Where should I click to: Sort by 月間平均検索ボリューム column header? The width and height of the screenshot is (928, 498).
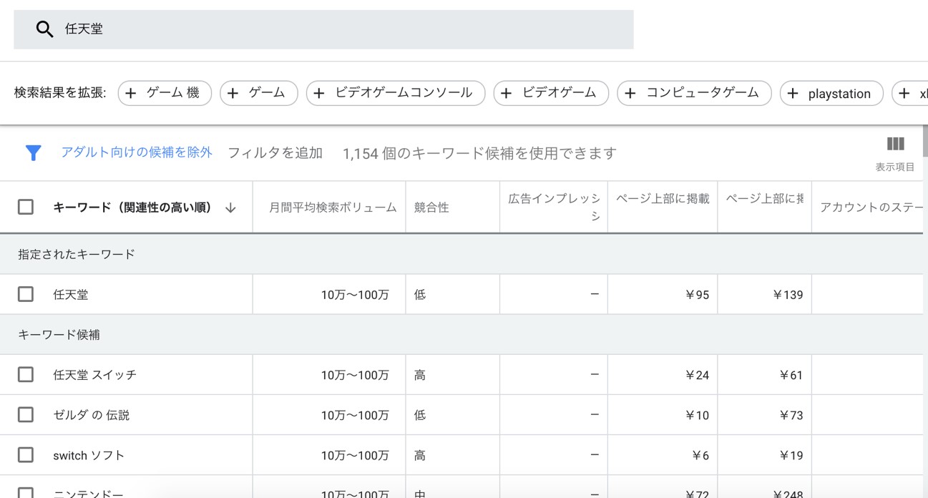coord(333,207)
